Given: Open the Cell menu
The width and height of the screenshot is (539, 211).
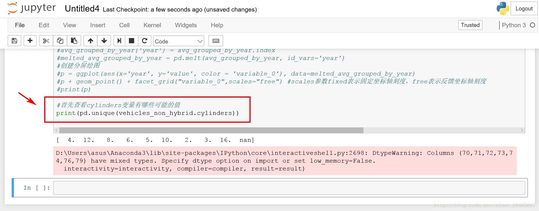Looking at the screenshot, I should [x=124, y=25].
